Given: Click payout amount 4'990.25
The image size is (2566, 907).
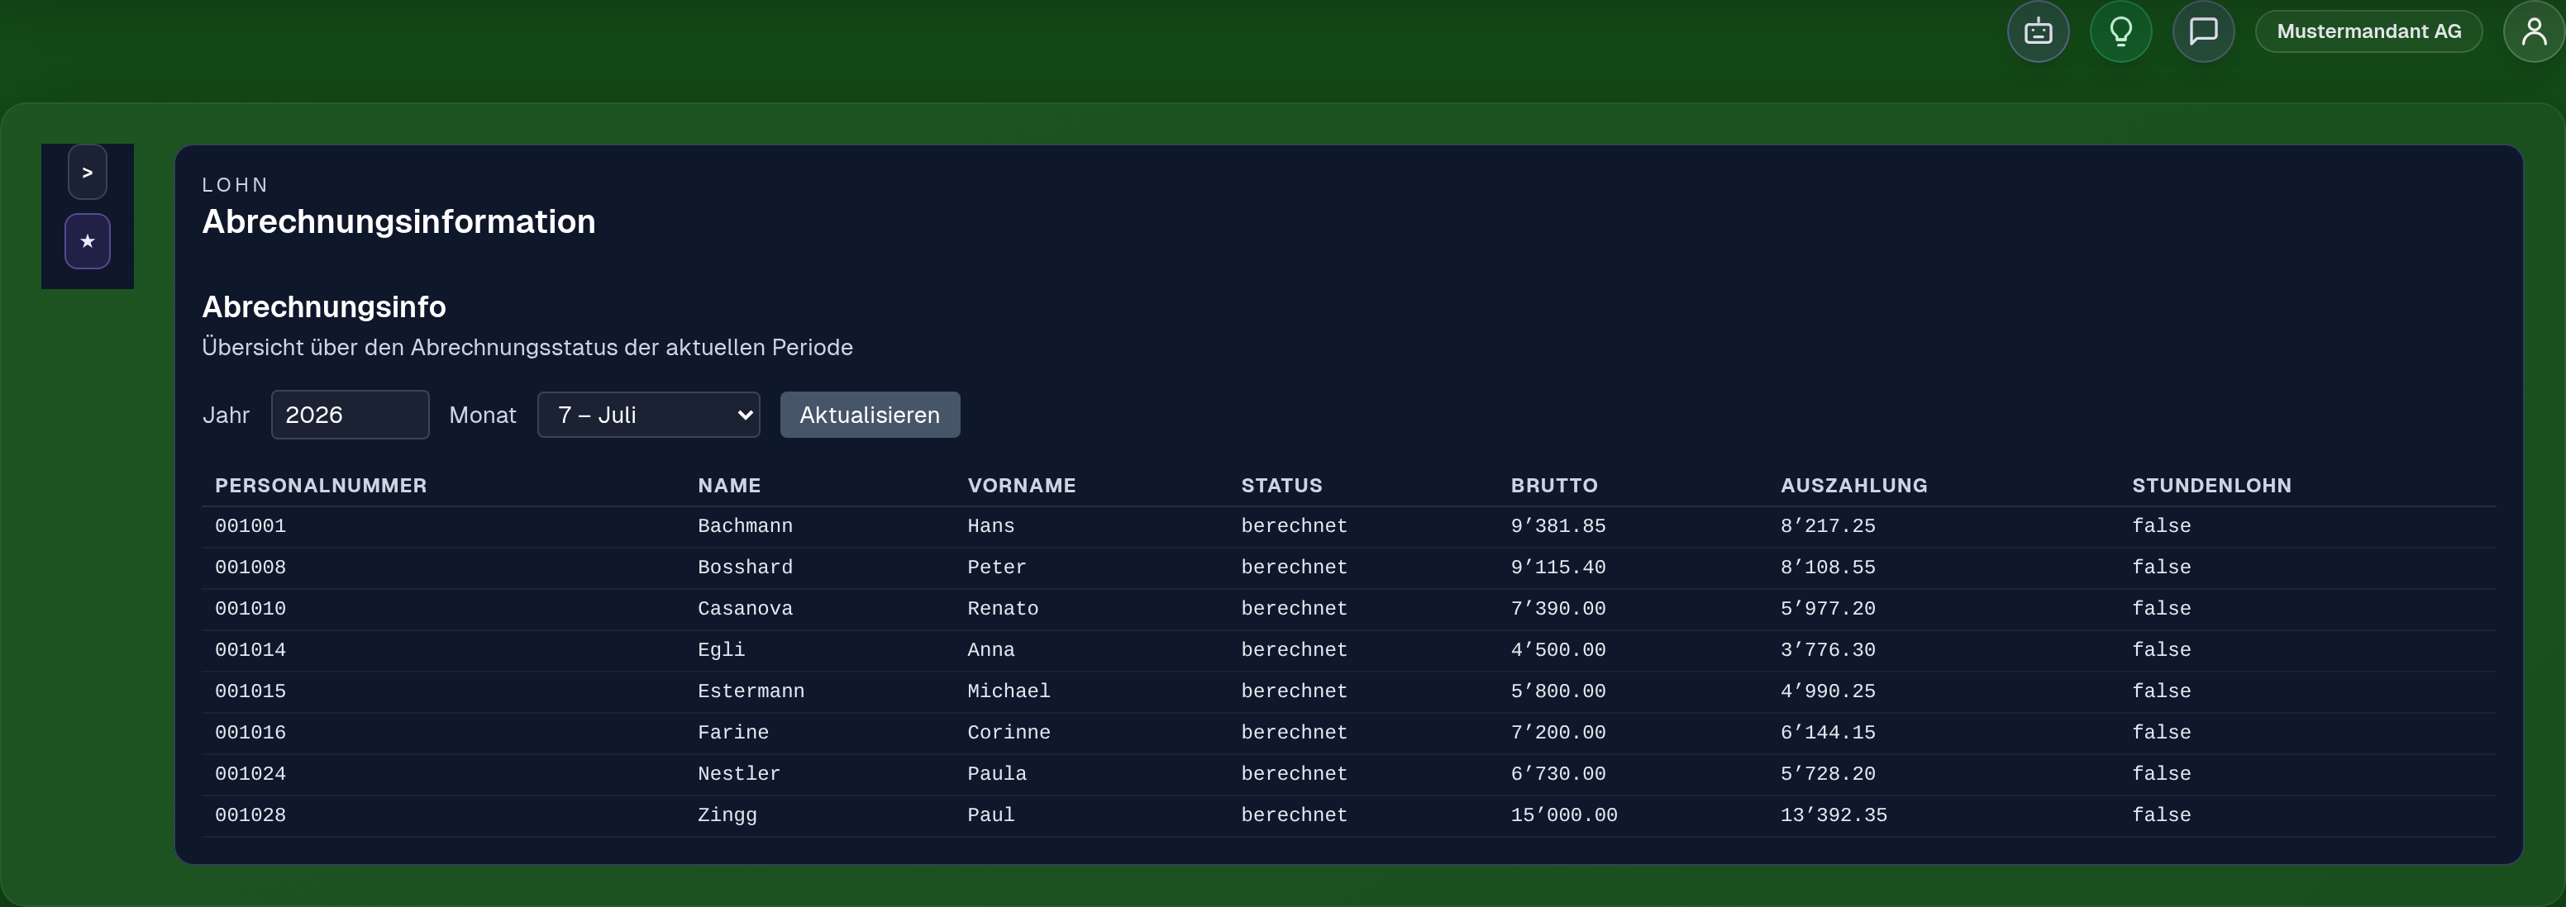Looking at the screenshot, I should [1828, 691].
